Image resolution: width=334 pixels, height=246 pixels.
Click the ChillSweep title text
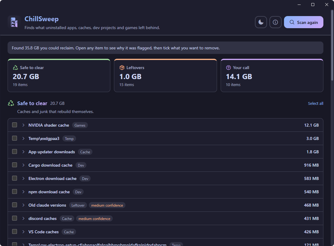click(x=42, y=19)
